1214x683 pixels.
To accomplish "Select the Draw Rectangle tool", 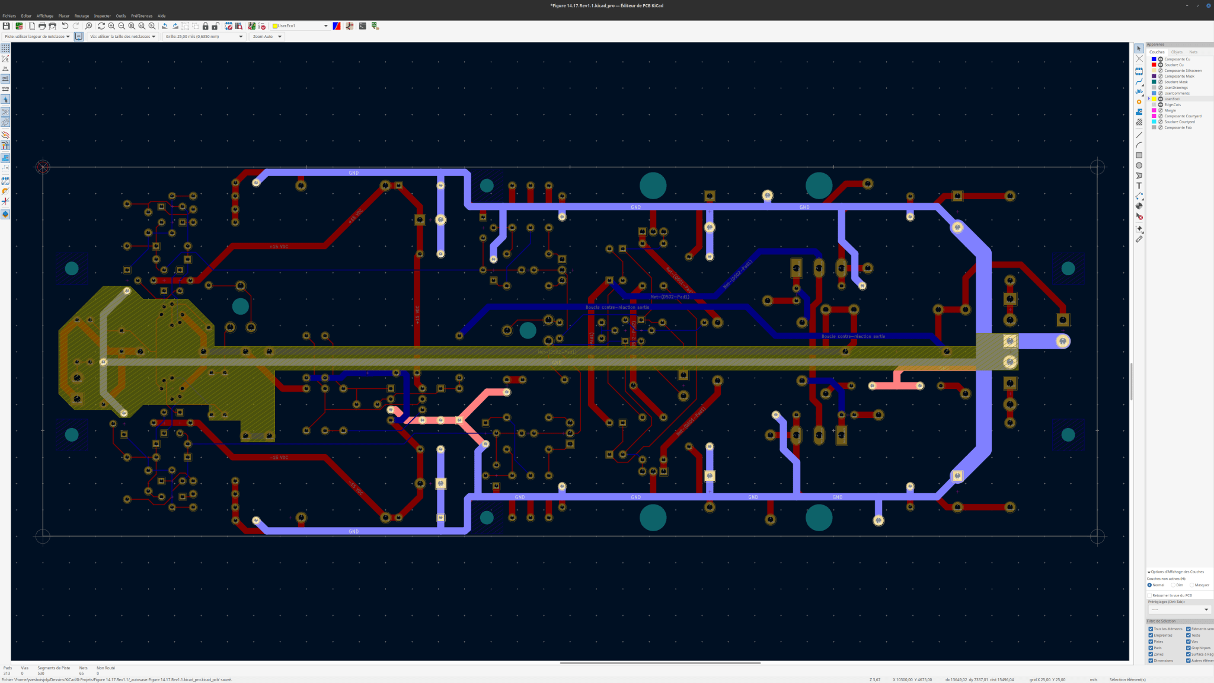I will 1139,155.
